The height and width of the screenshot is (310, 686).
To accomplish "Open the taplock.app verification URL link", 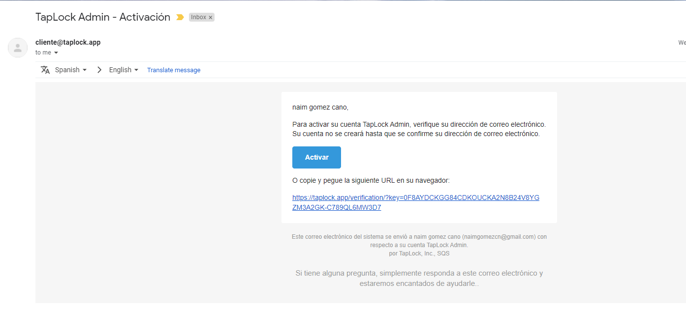I will (416, 202).
